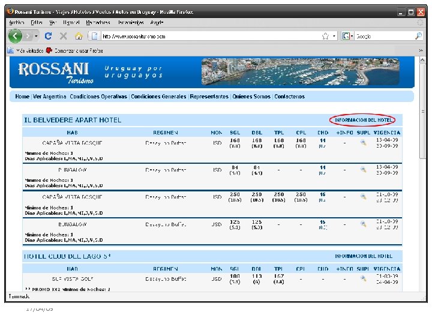Click Informacion del Hotel for Club del Lago

pos(363,256)
